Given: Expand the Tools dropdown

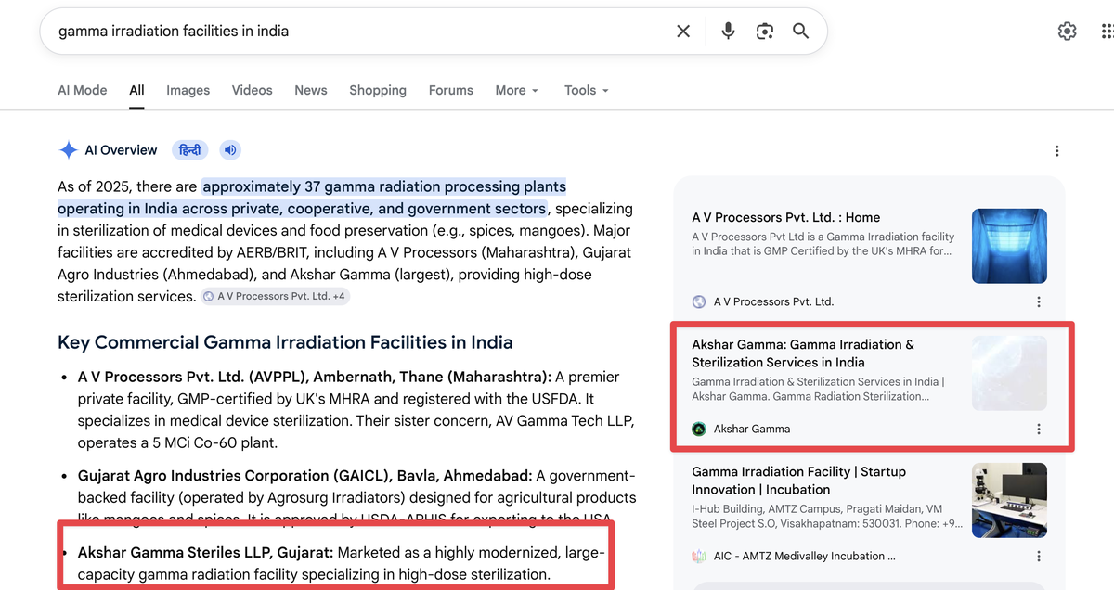Looking at the screenshot, I should [587, 90].
